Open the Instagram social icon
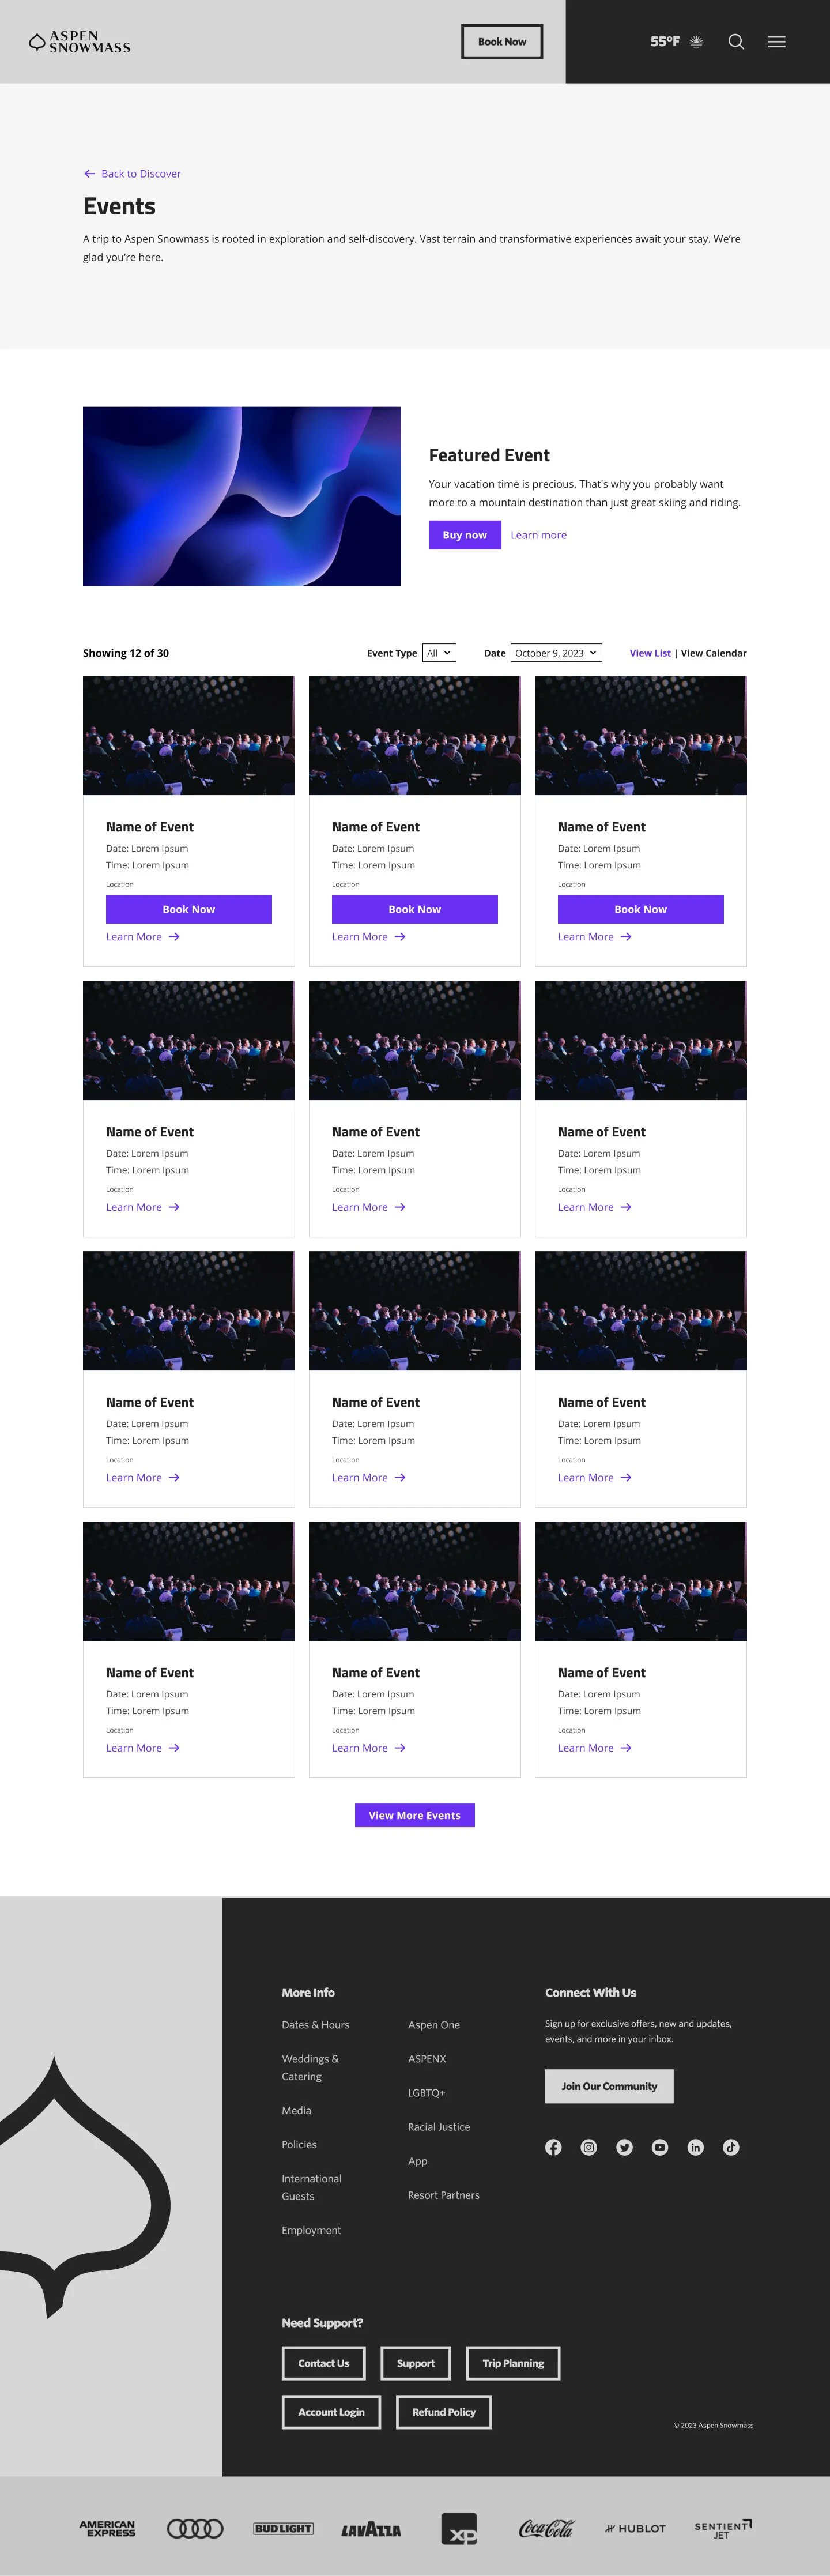The width and height of the screenshot is (830, 2576). (x=589, y=2147)
